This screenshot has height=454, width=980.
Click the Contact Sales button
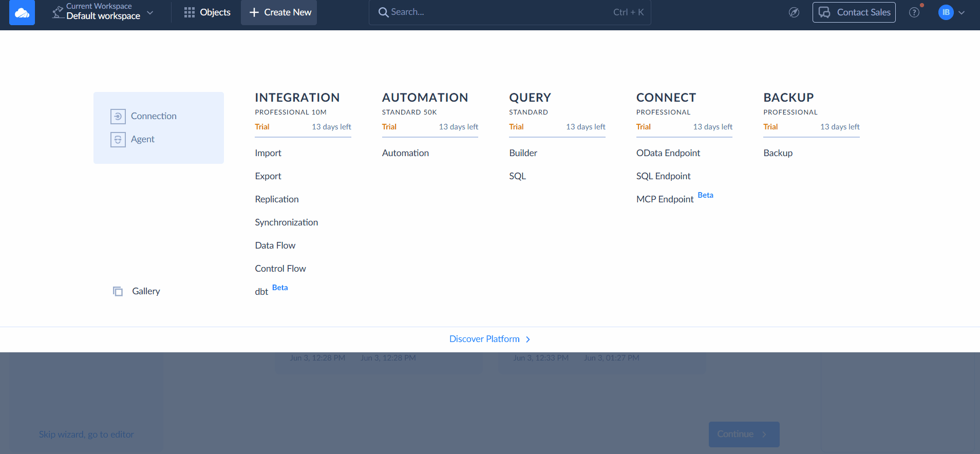(x=854, y=12)
